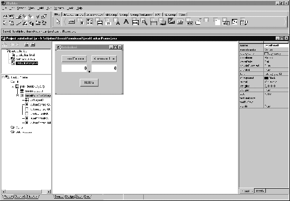Screen dimensions: 290x201
Task: Select the arrow pointer tool in component palette
Action: pos(58,22)
